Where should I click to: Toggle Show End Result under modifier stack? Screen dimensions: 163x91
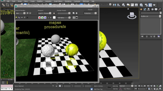(147, 36)
